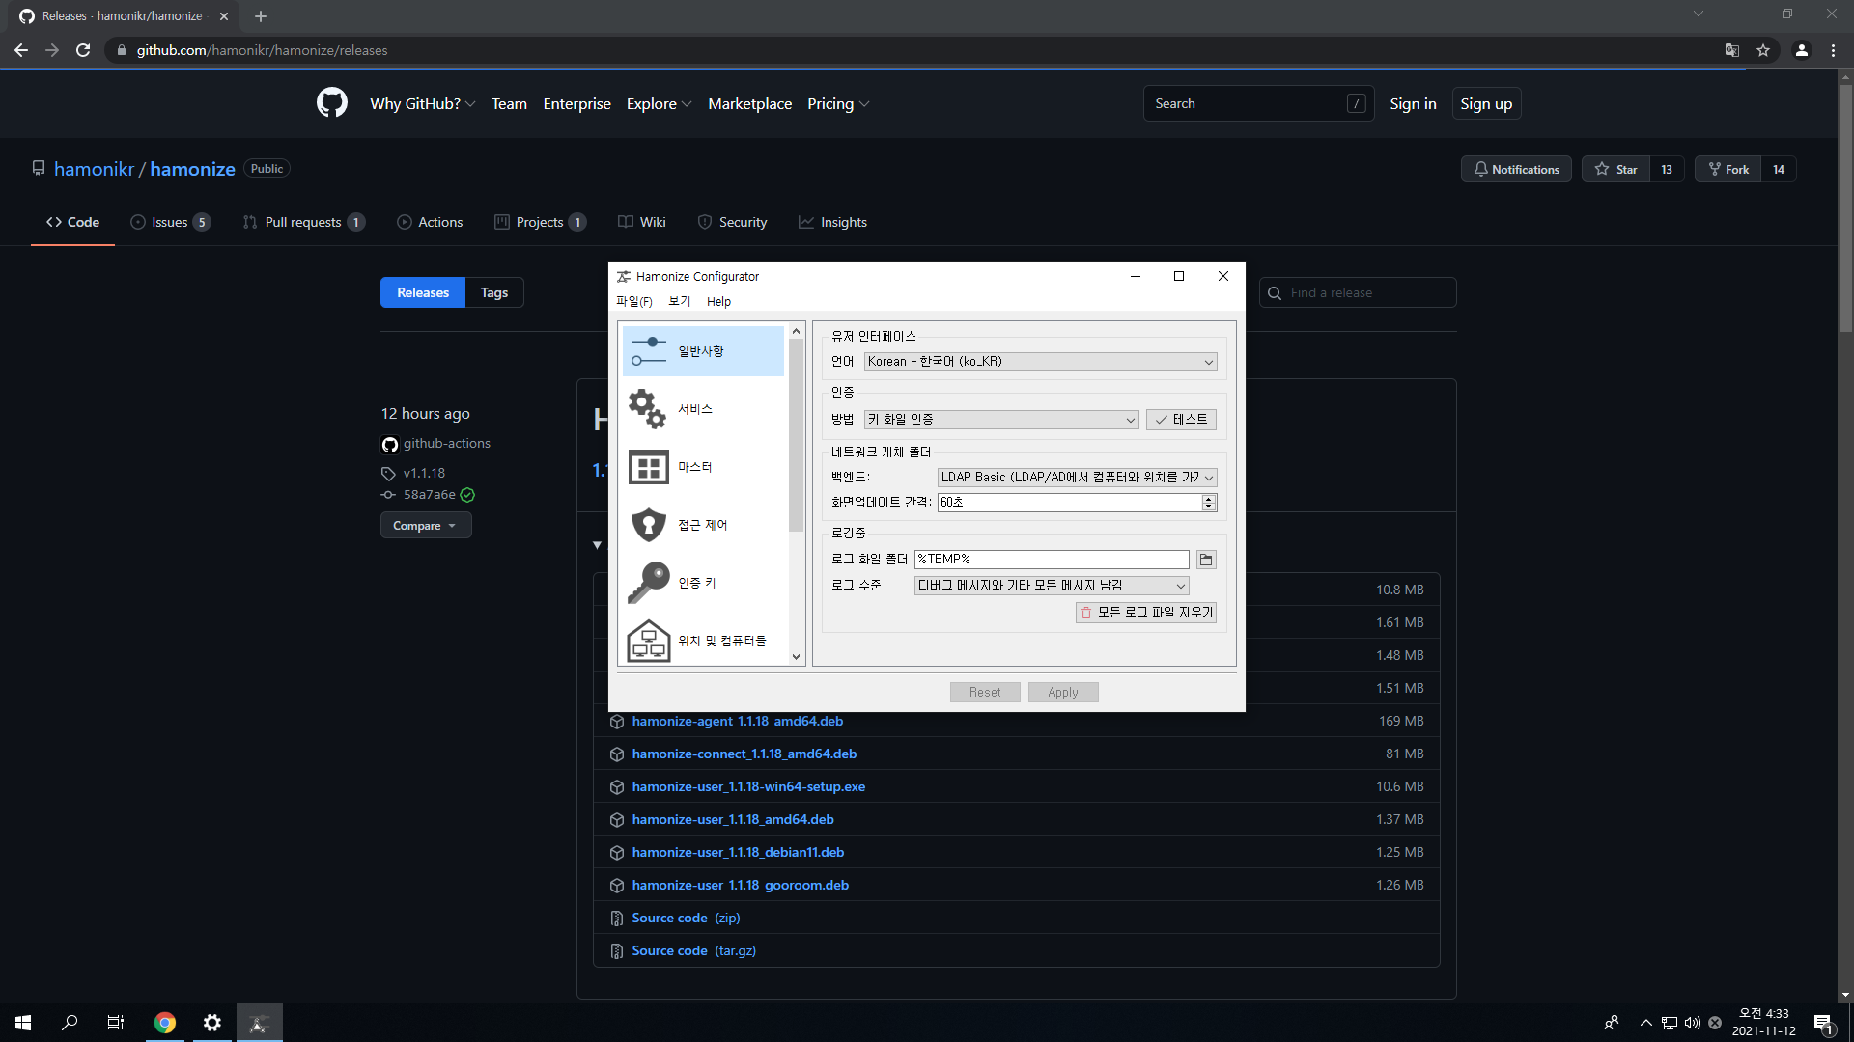Open the Service (서비스) gears icon

(648, 409)
